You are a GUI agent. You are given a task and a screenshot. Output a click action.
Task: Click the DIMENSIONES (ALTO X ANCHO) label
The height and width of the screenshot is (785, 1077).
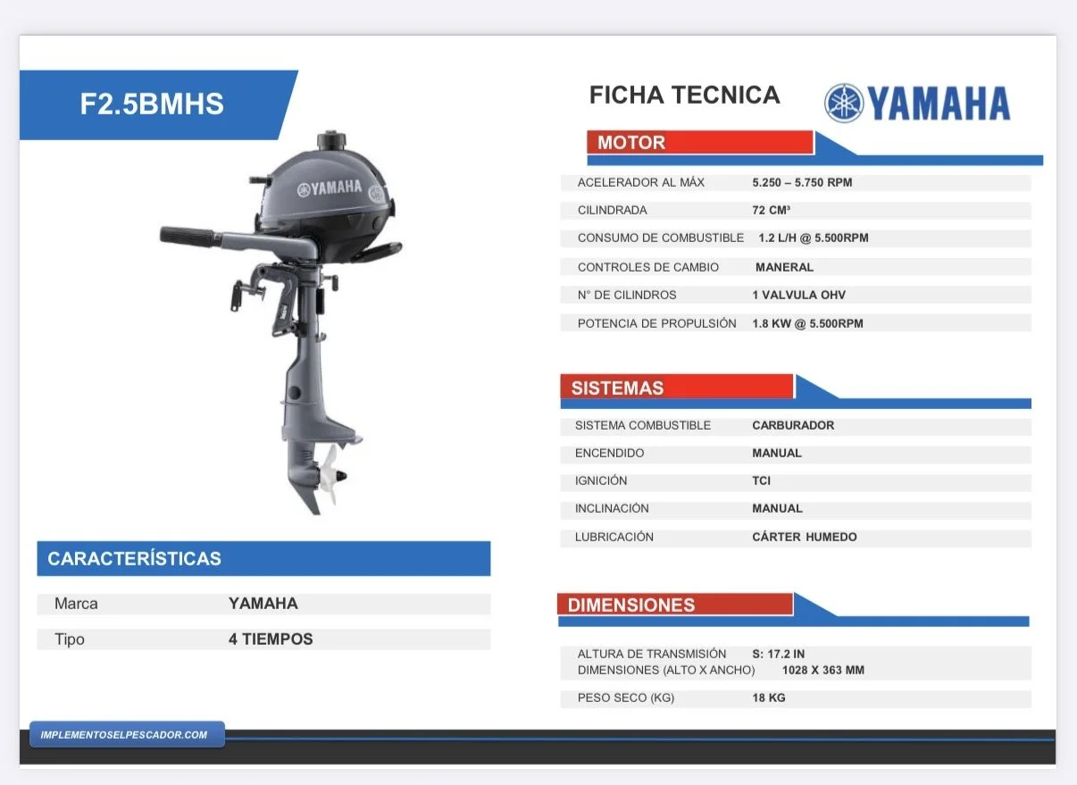(666, 671)
